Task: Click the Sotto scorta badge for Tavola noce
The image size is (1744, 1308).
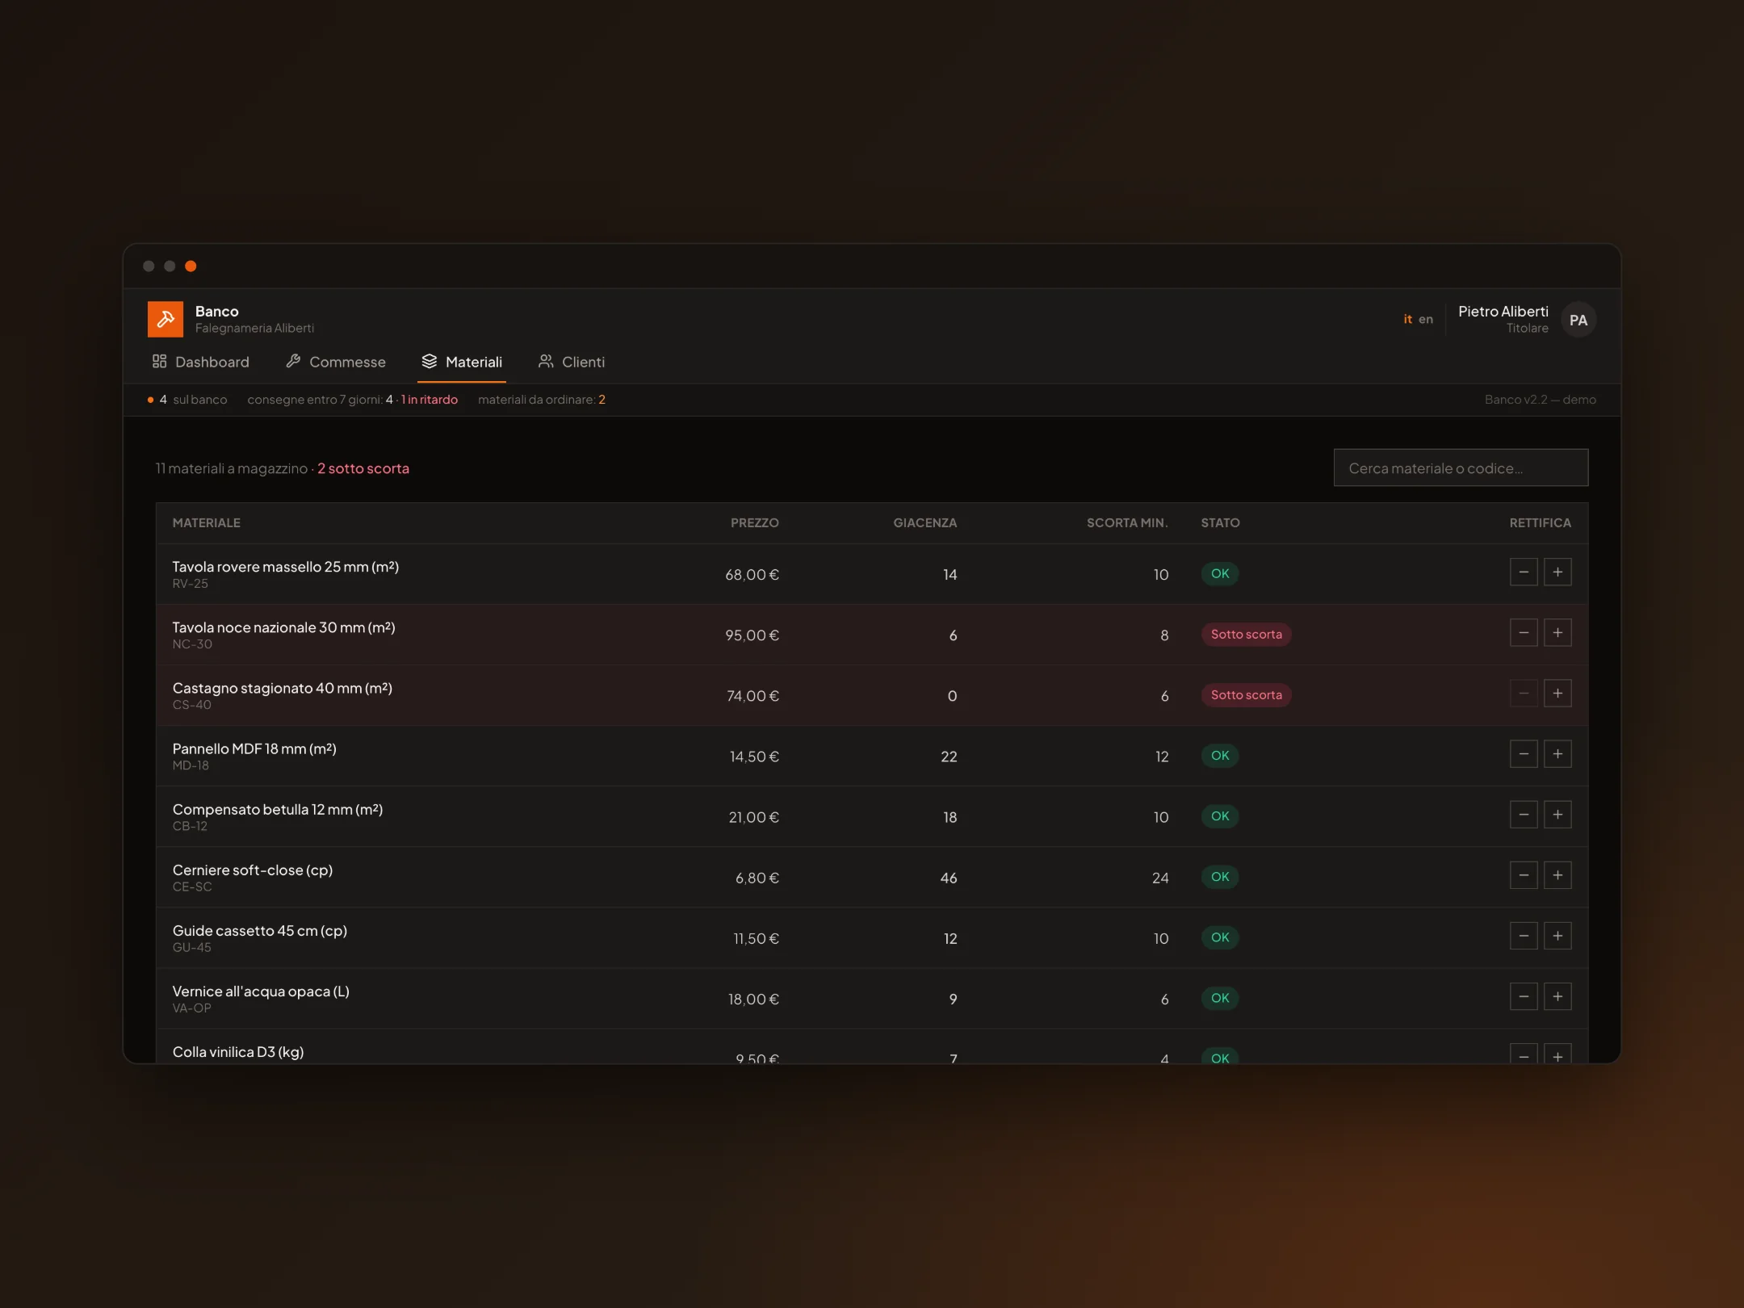Action: (x=1246, y=635)
